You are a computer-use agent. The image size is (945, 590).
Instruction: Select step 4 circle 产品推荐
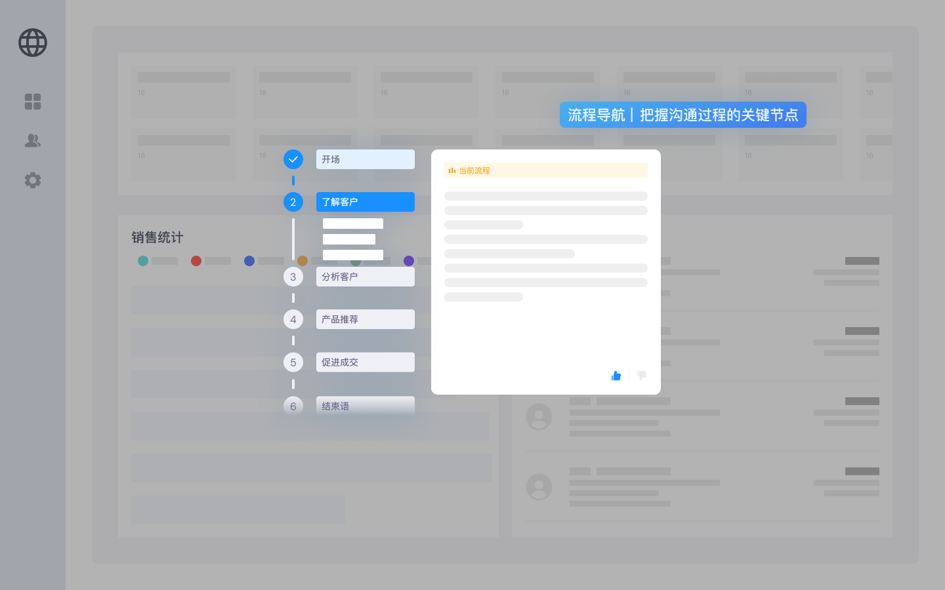coord(293,319)
